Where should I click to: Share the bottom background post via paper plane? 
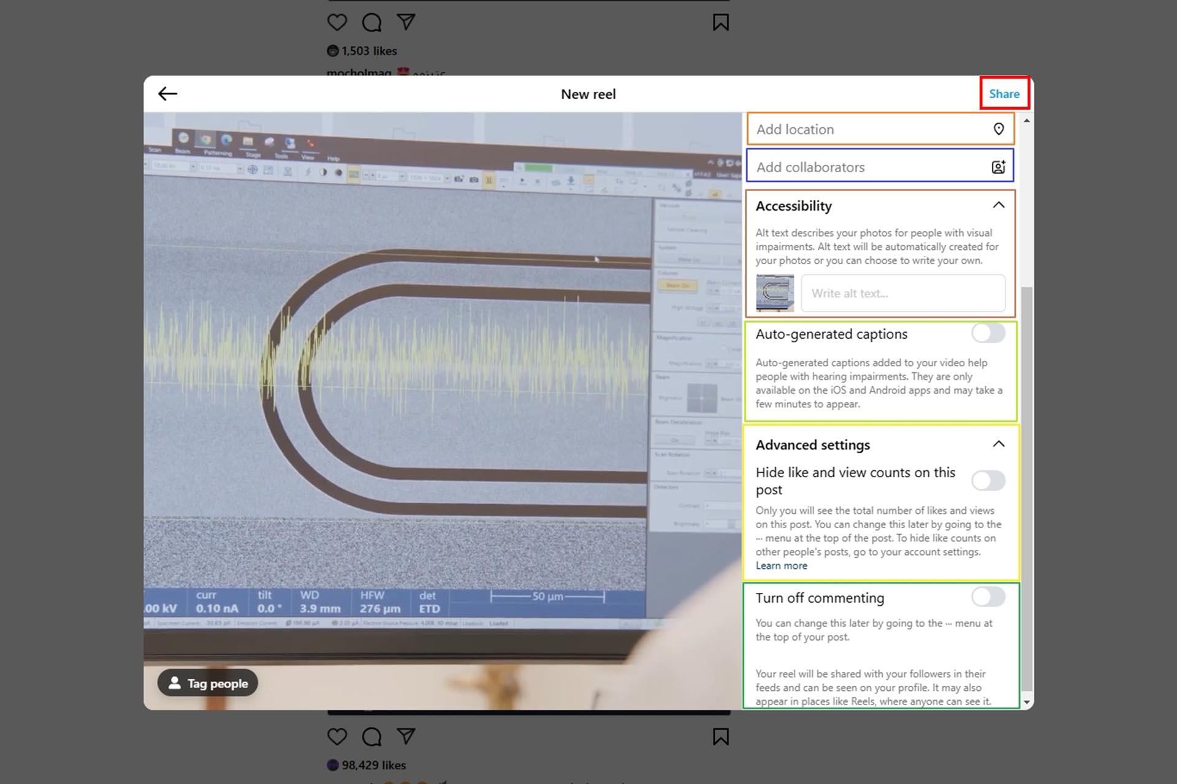(x=406, y=736)
